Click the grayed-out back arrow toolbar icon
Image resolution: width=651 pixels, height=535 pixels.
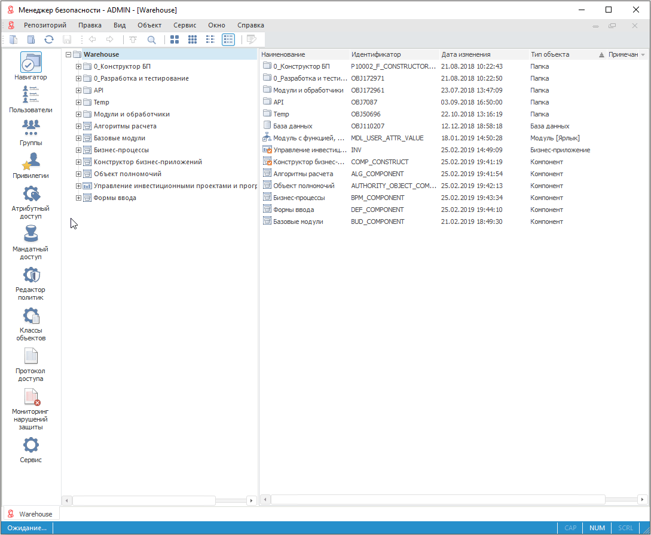pos(92,39)
